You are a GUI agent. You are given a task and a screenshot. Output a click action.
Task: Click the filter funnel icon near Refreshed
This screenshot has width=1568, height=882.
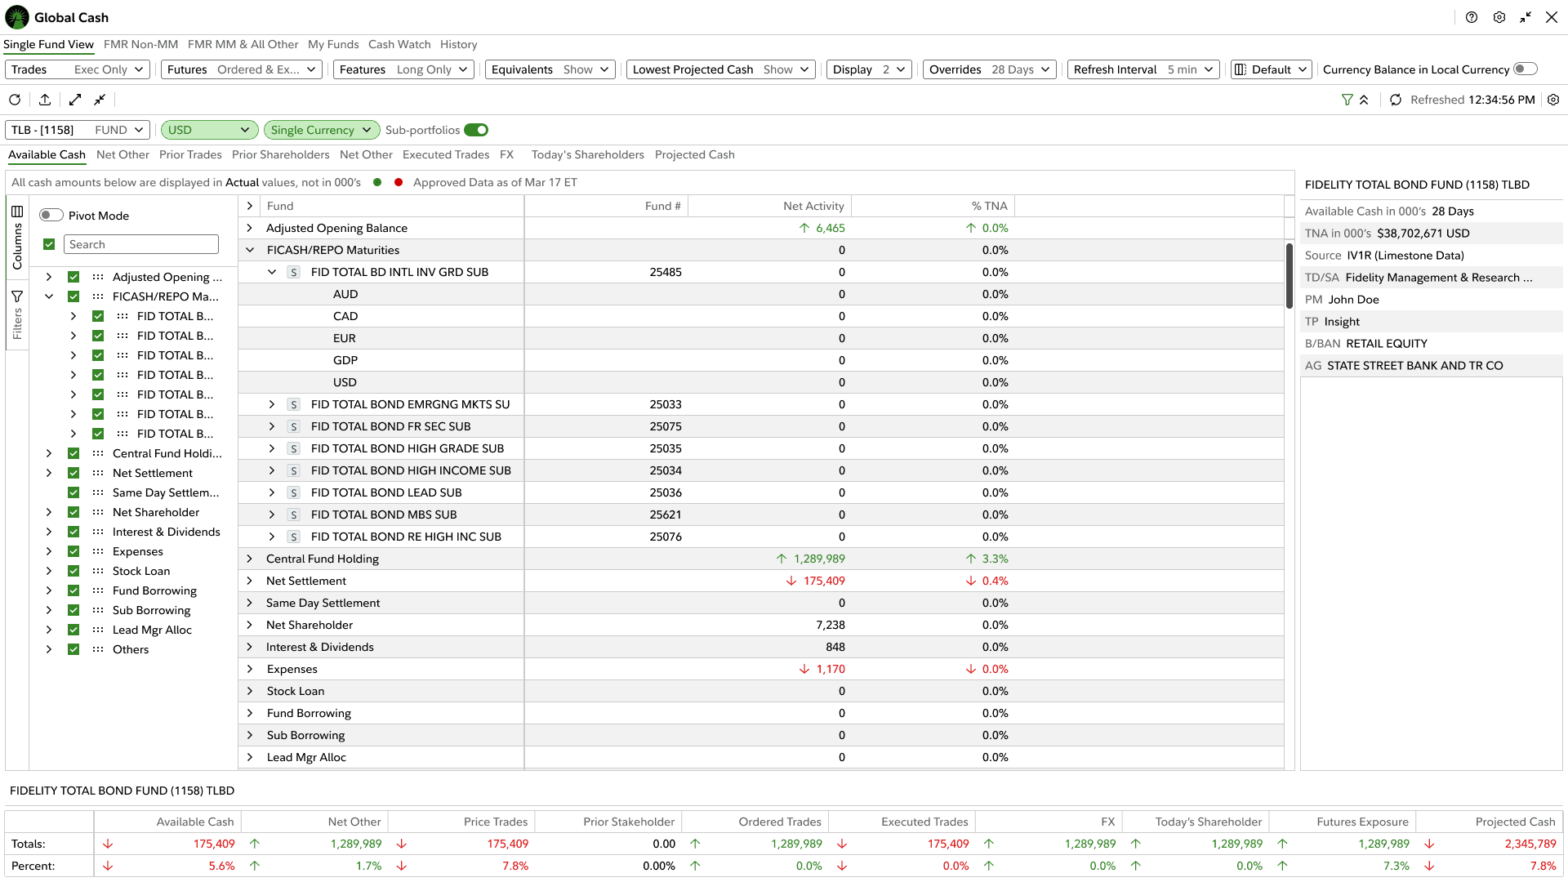pos(1347,100)
